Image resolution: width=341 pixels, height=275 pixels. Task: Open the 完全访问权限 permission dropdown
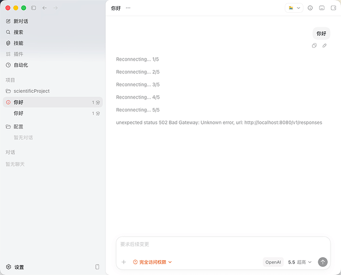pos(152,262)
